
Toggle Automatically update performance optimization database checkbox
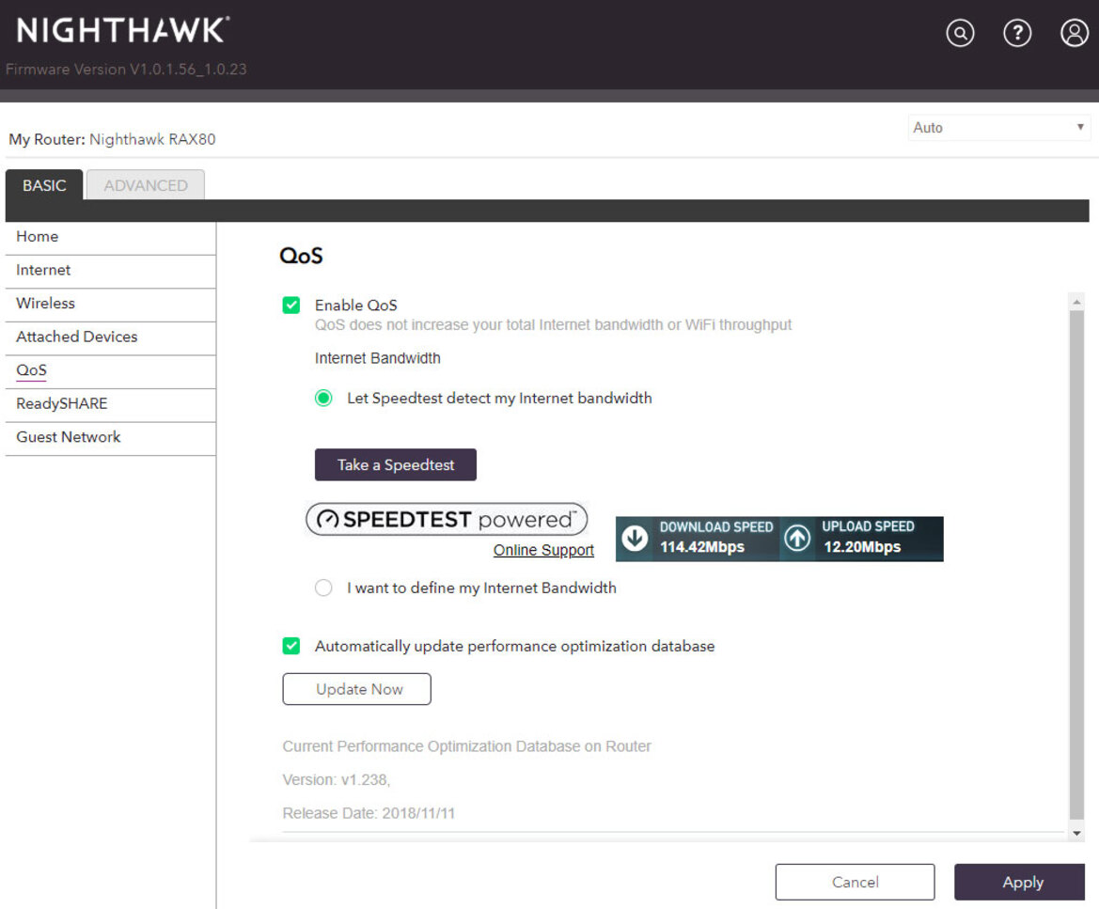point(290,646)
